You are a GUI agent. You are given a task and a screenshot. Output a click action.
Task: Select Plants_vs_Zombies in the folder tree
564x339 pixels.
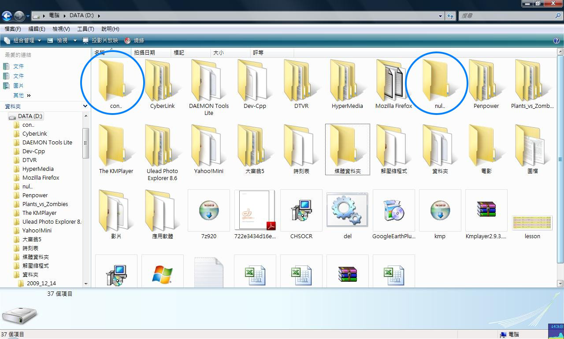click(45, 204)
